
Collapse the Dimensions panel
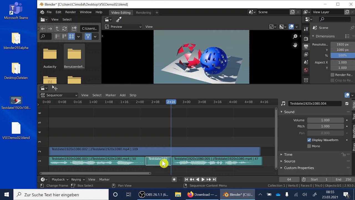pos(325,36)
